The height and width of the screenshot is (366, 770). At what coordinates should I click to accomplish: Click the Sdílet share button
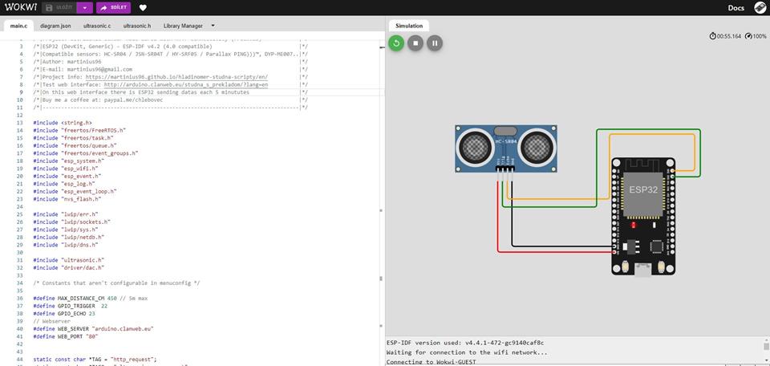coord(113,8)
